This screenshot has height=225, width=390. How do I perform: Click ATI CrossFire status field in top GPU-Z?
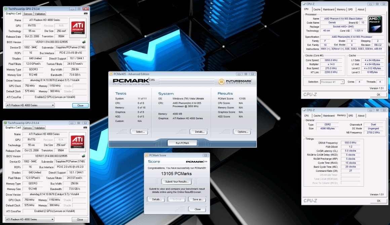(x=55, y=97)
